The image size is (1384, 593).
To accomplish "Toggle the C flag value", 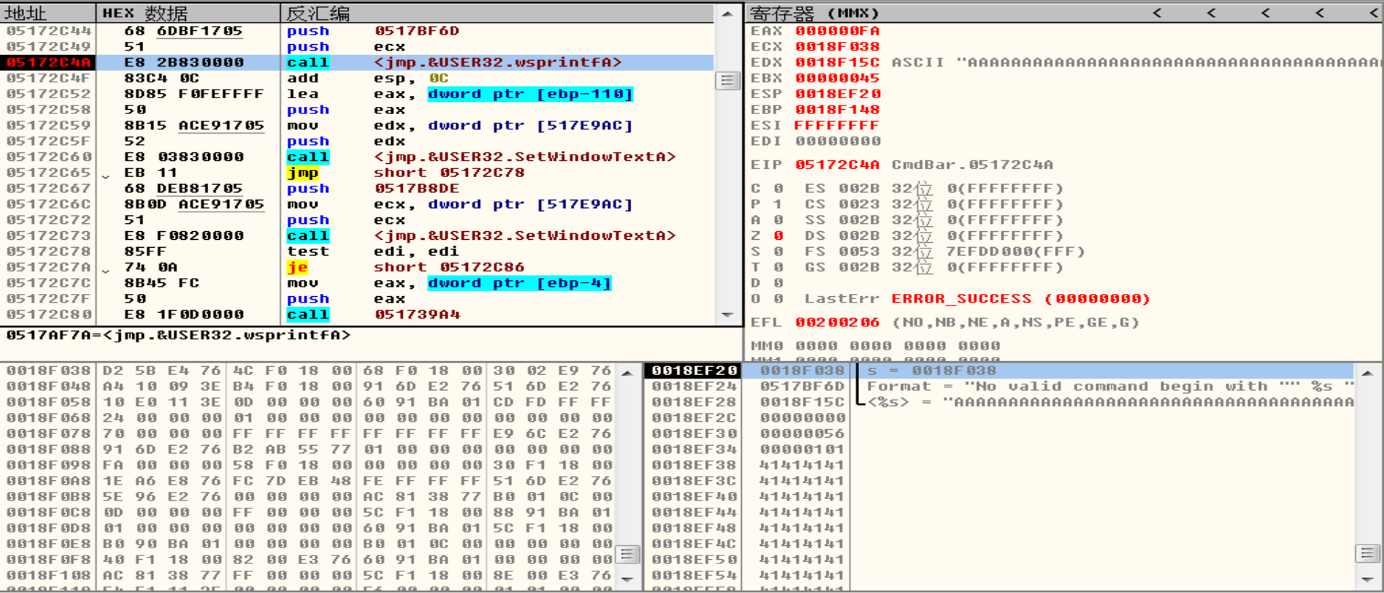I will [x=778, y=189].
